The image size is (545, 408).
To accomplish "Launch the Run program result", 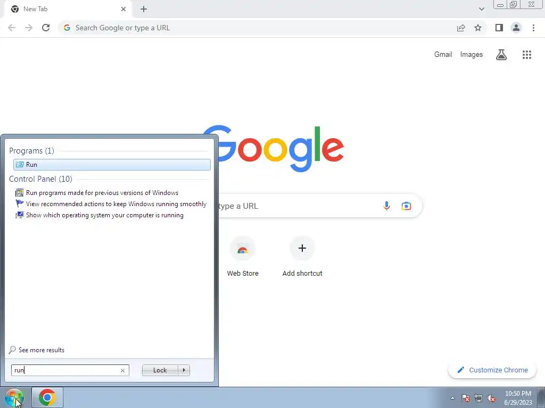I will coord(112,165).
